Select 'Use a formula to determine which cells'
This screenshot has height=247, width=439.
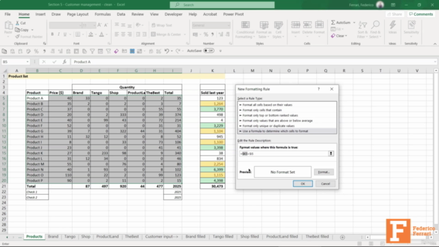(287, 131)
